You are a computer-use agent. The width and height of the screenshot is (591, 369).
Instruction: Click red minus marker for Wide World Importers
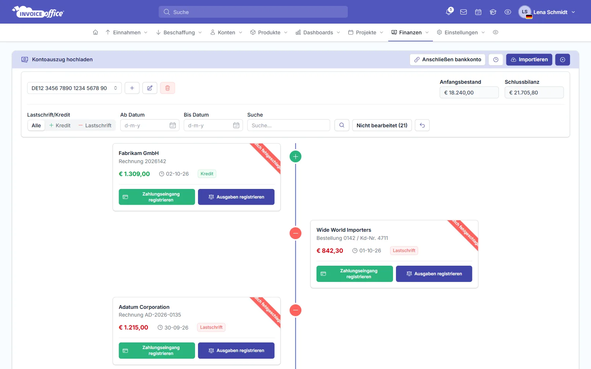295,233
